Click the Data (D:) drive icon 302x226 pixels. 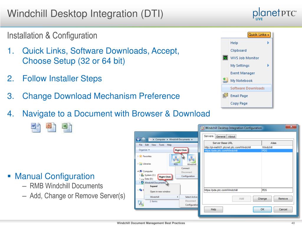[142, 179]
